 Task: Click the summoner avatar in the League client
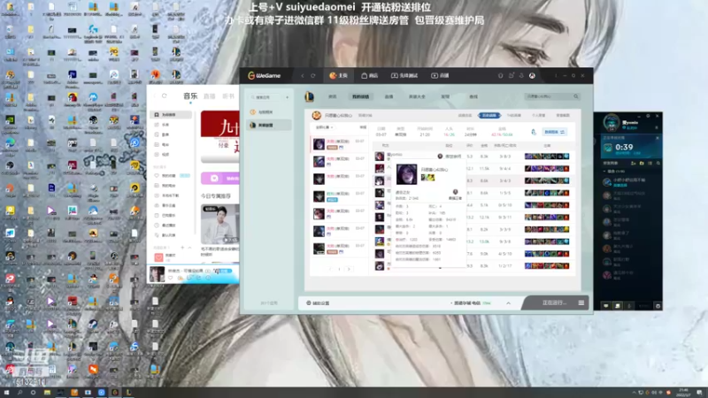pos(612,123)
